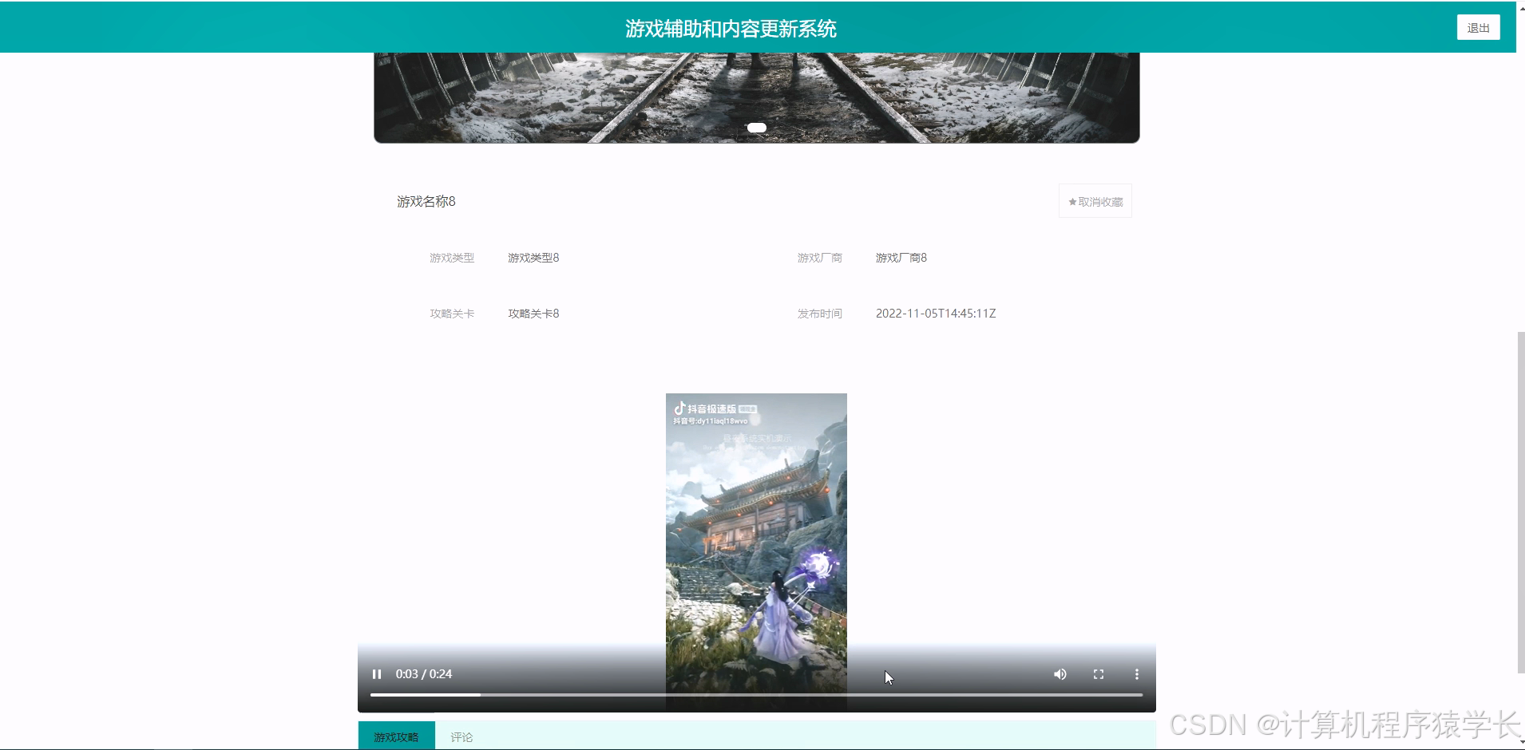This screenshot has width=1525, height=750.
Task: Click the value 攻略关卡8
Action: pyautogui.click(x=533, y=314)
